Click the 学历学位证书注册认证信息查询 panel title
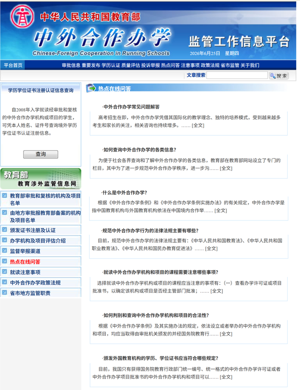300x390 pixels. pos(41,90)
